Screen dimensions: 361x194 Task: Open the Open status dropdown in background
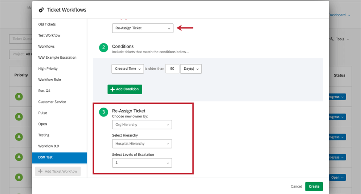coord(337,177)
